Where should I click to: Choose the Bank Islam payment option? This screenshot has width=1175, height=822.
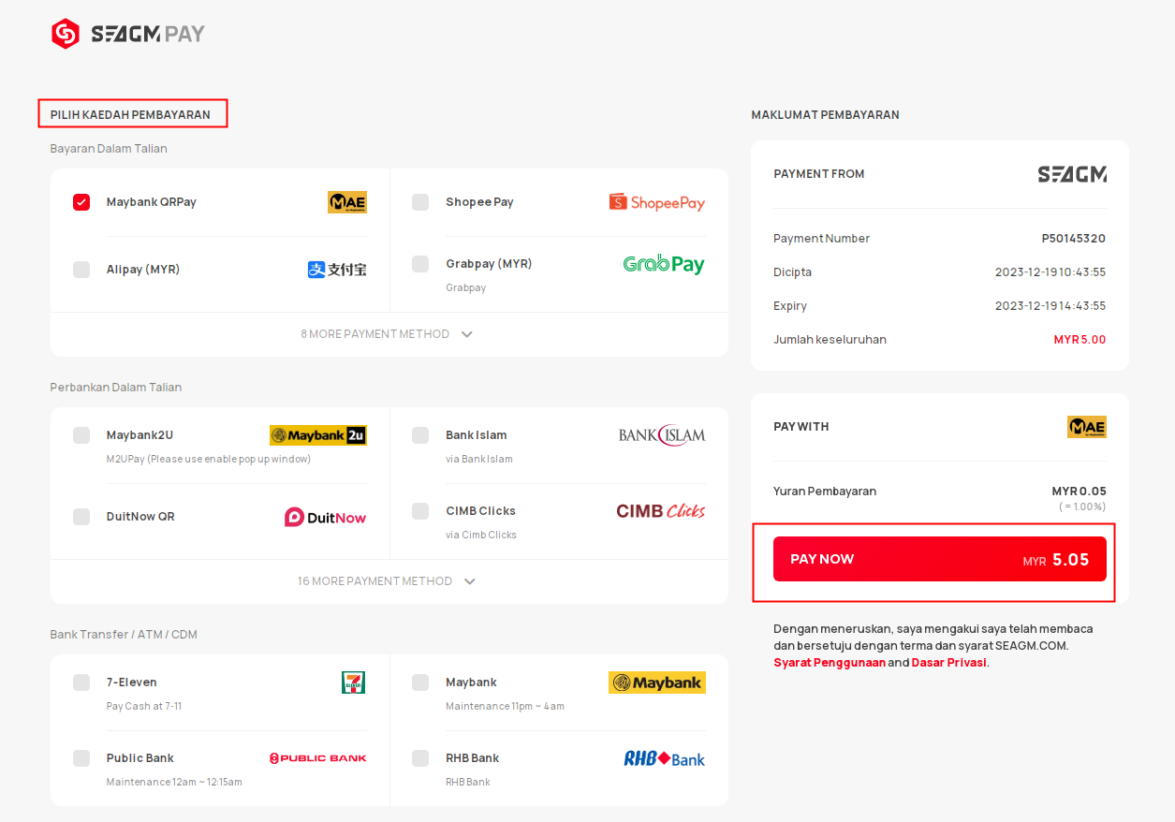(559, 446)
